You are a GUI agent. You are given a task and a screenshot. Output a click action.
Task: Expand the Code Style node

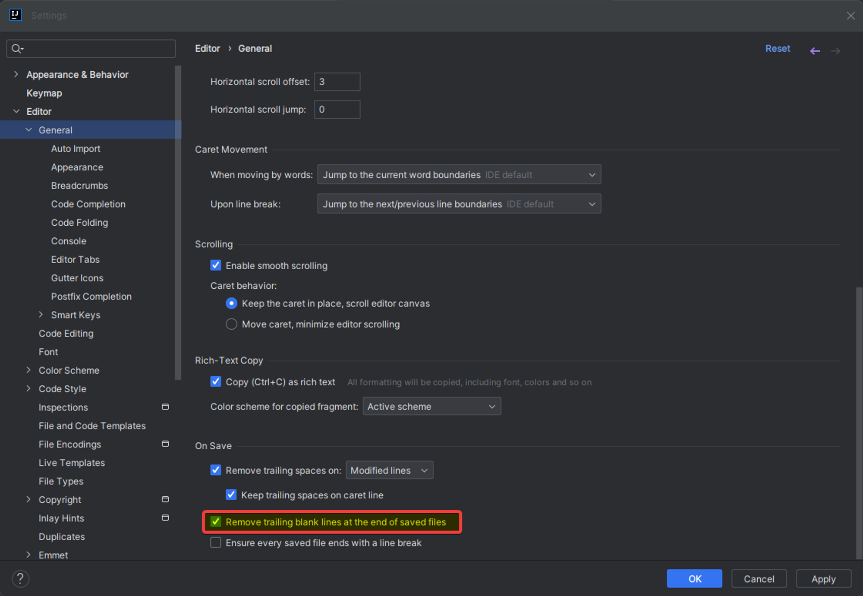point(28,388)
